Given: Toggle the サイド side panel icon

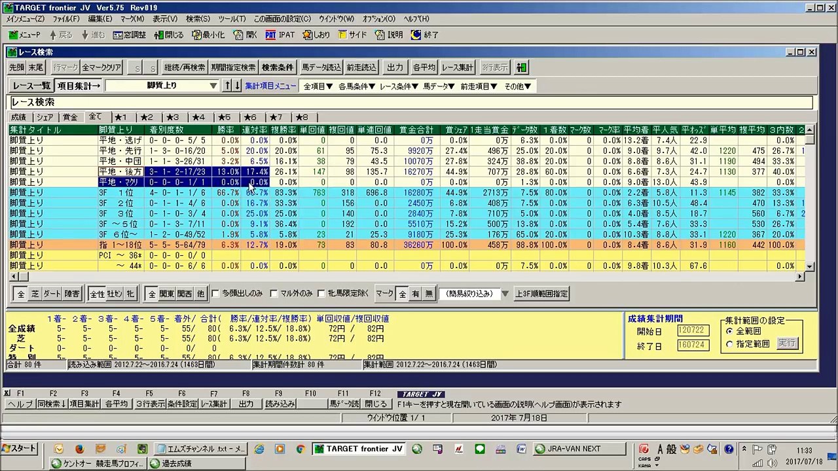Looking at the screenshot, I should pos(352,35).
